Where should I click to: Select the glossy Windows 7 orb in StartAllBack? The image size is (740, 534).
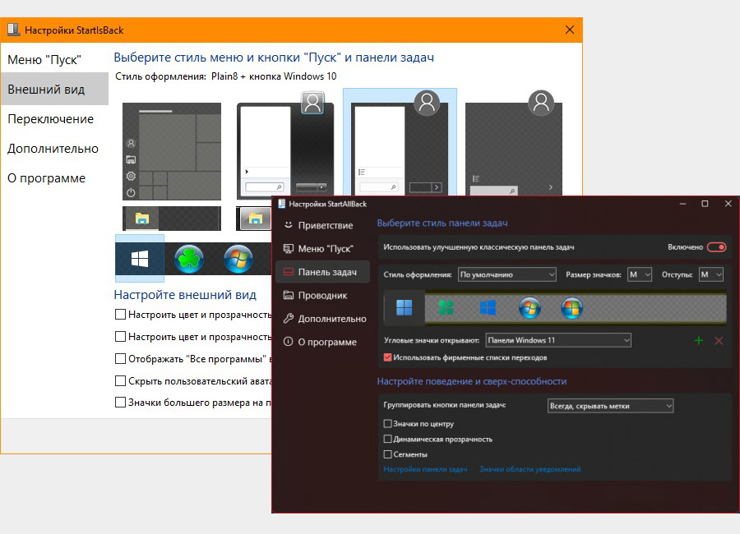tap(530, 308)
